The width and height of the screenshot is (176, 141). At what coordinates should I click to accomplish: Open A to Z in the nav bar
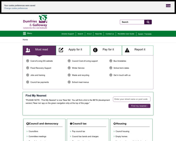[x=89, y=34]
